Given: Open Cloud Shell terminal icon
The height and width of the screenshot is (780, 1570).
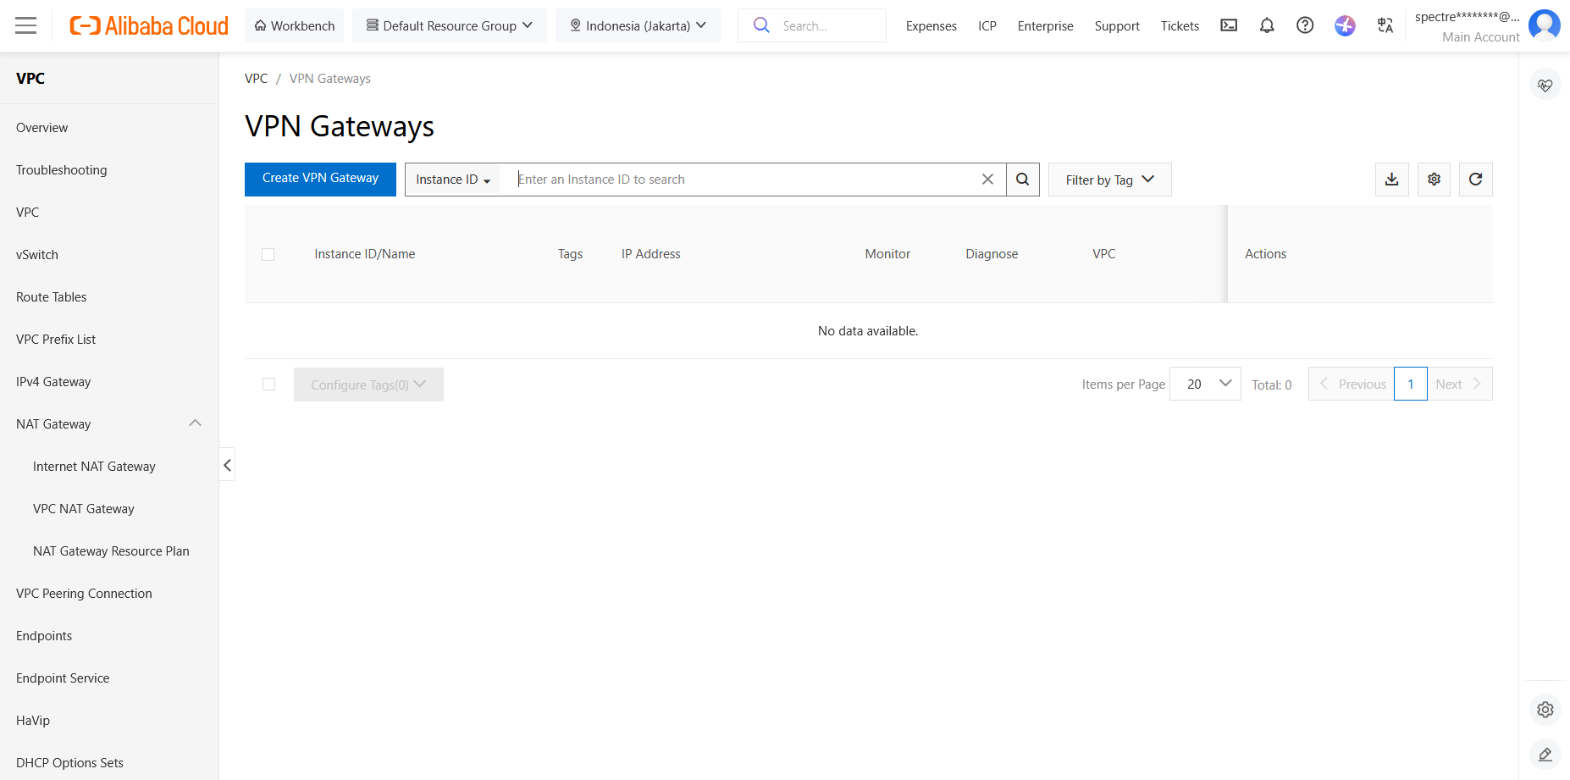Looking at the screenshot, I should tap(1228, 25).
